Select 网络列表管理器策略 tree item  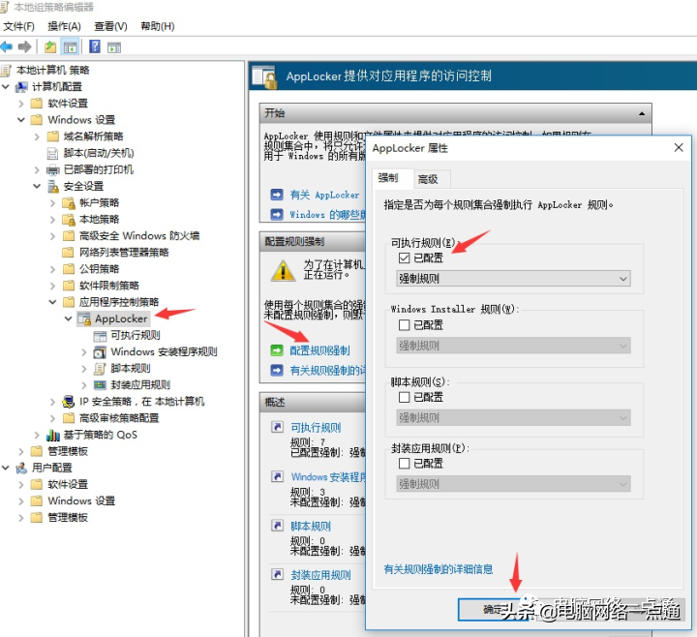click(x=124, y=253)
